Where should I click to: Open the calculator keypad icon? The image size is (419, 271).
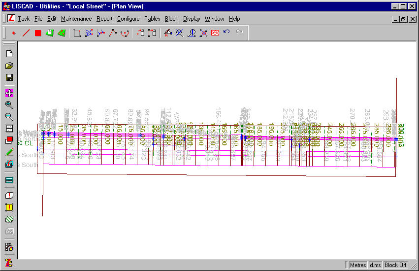tap(9, 180)
